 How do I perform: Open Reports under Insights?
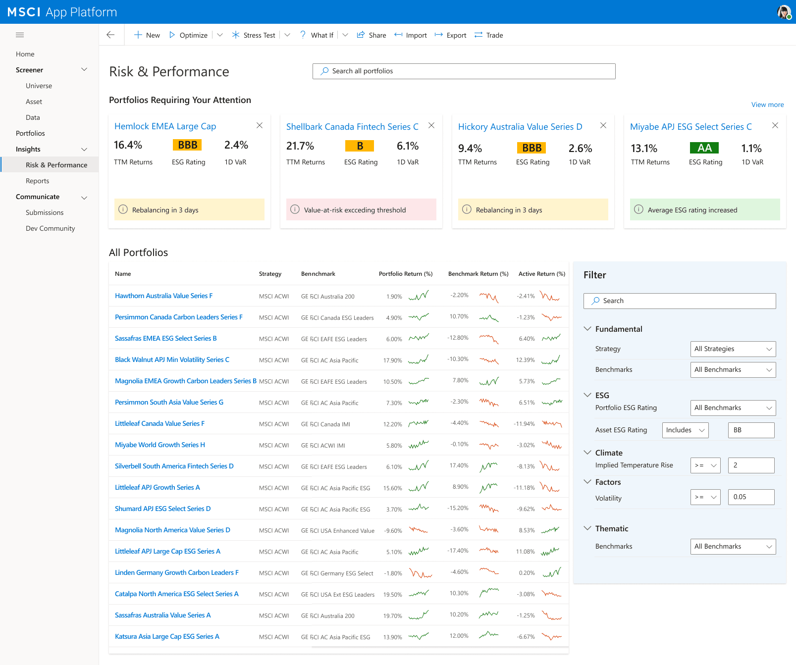[37, 181]
